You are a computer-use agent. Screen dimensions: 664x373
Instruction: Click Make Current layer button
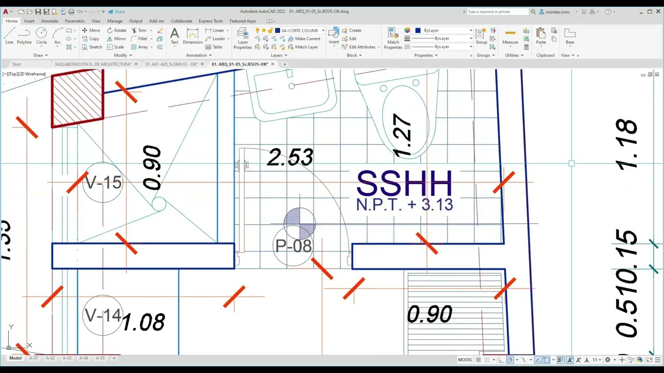pyautogui.click(x=303, y=39)
